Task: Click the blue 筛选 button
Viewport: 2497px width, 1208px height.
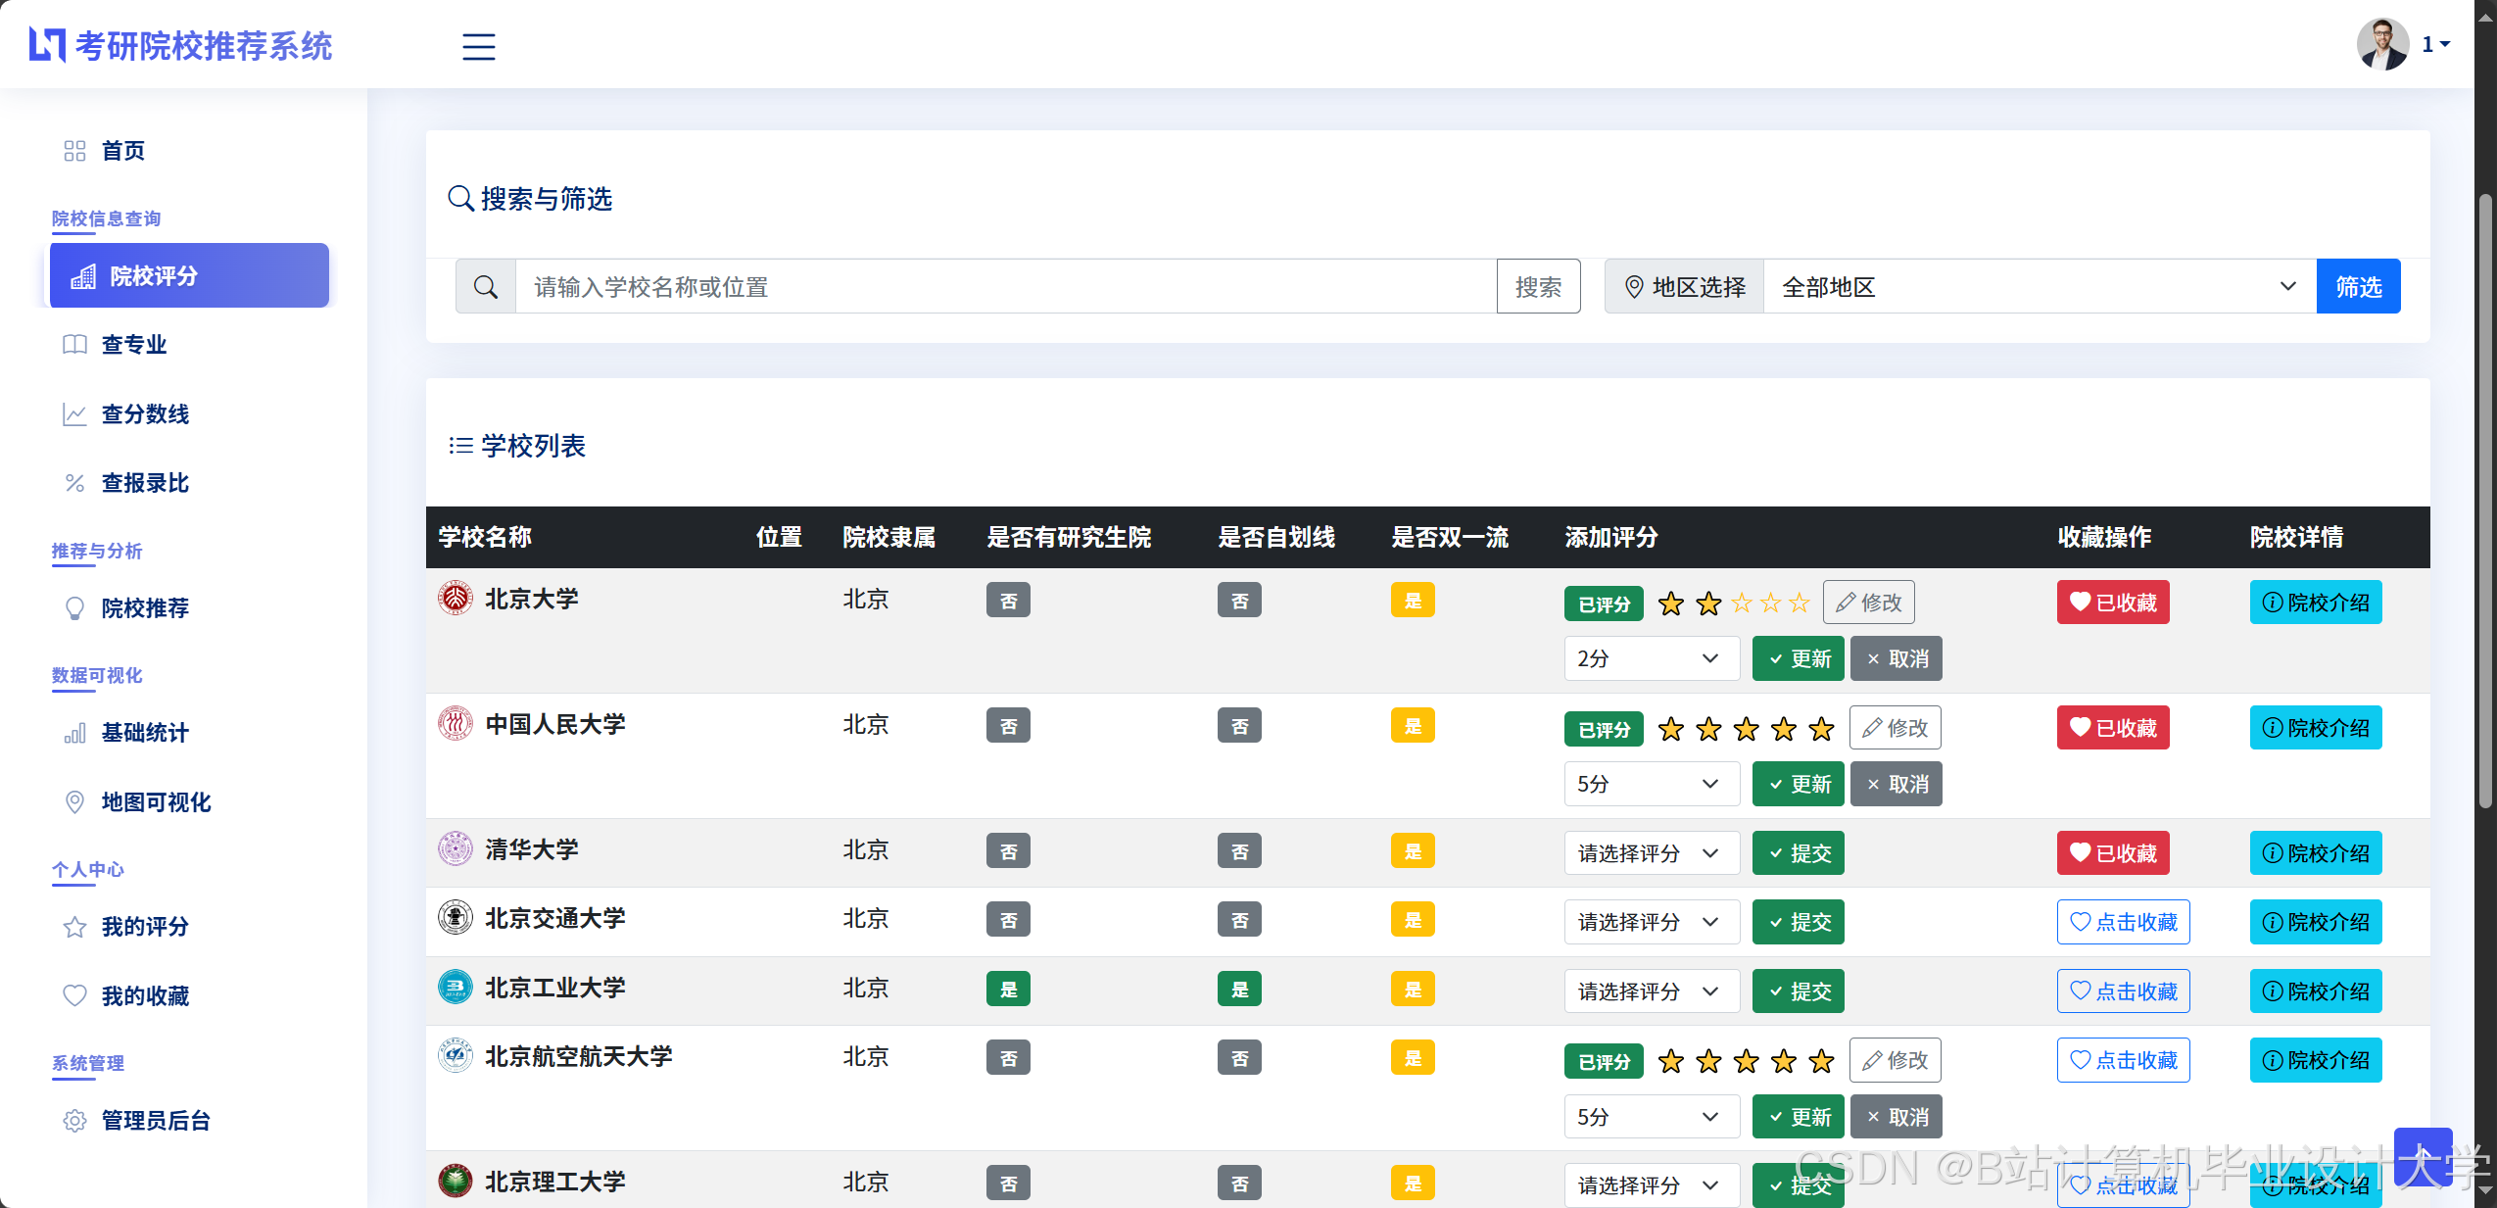Action: [x=2357, y=287]
